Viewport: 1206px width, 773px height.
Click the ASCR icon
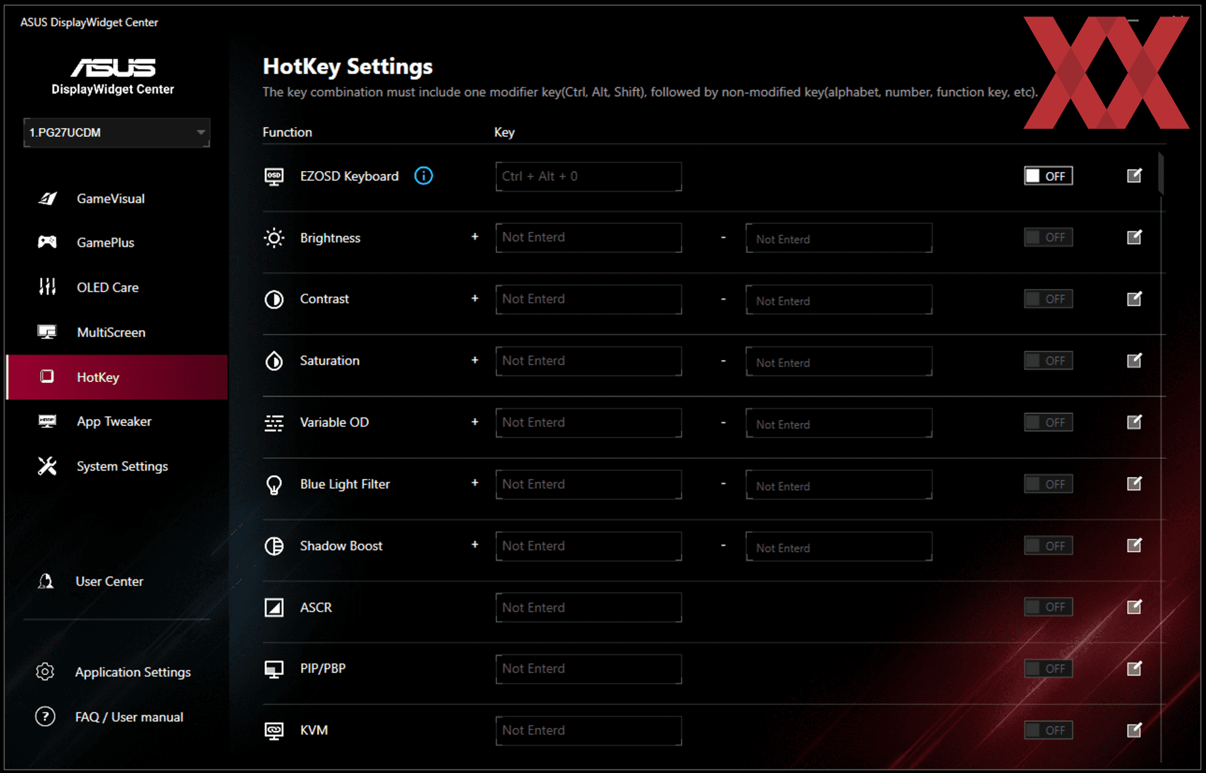point(274,608)
